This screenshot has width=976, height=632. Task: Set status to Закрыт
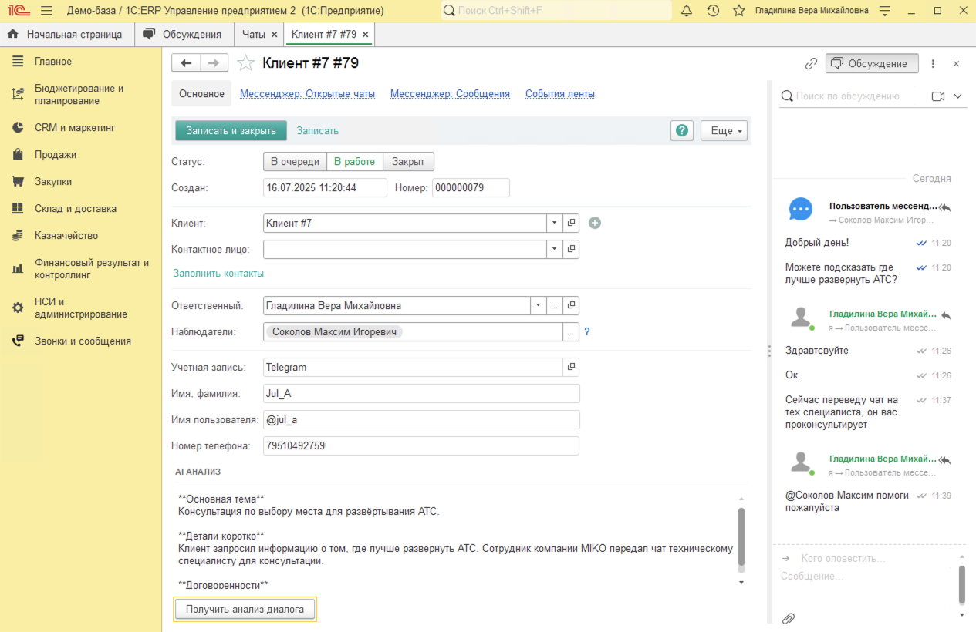click(408, 162)
